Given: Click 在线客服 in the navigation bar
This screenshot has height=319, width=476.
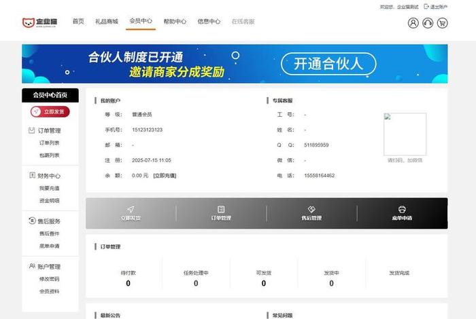Looking at the screenshot, I should [x=243, y=22].
